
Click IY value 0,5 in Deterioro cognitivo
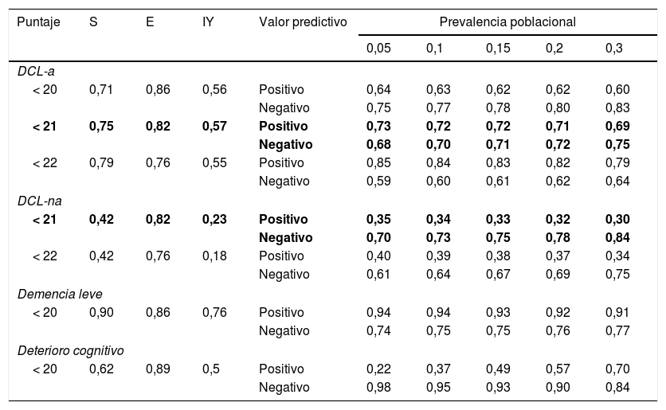(210, 369)
